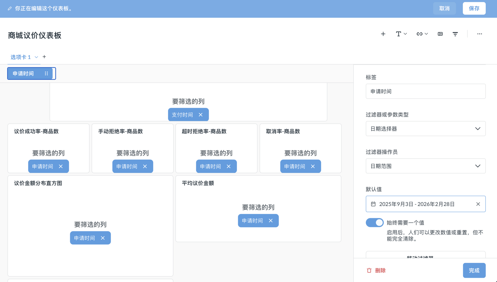Open the chevron next to 选项卡 1
Viewport: 497px width, 282px height.
(36, 57)
